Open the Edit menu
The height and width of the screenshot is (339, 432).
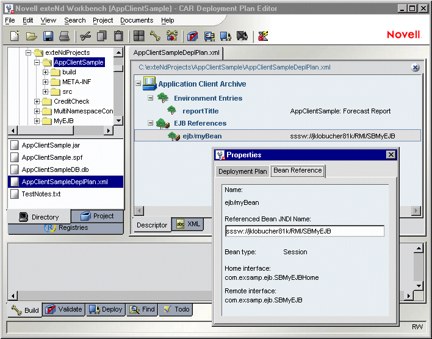click(28, 20)
